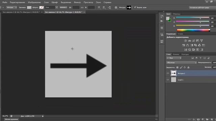Add a Vibrance adjustment

tap(201, 41)
